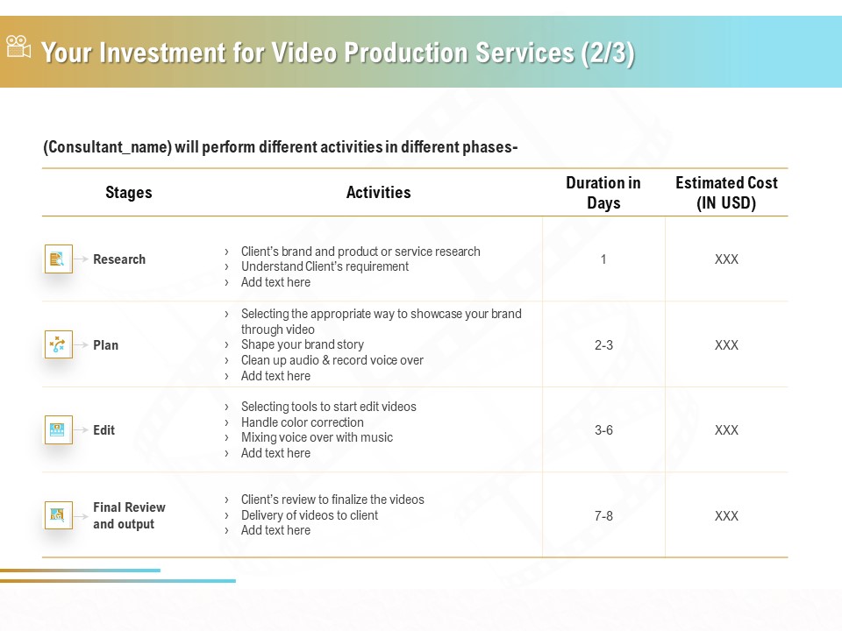Select the Final Review estimated cost 'XXX'

[726, 516]
